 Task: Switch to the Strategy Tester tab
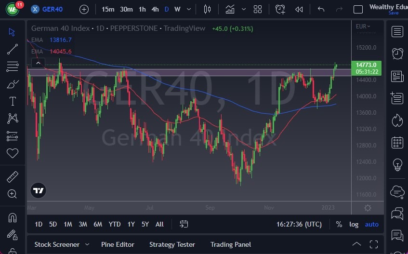172,244
